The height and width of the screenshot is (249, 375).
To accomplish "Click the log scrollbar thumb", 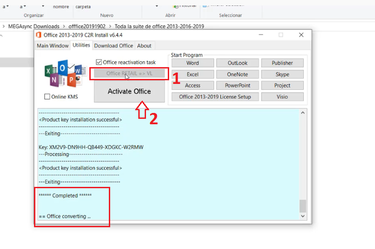I will coord(303,206).
